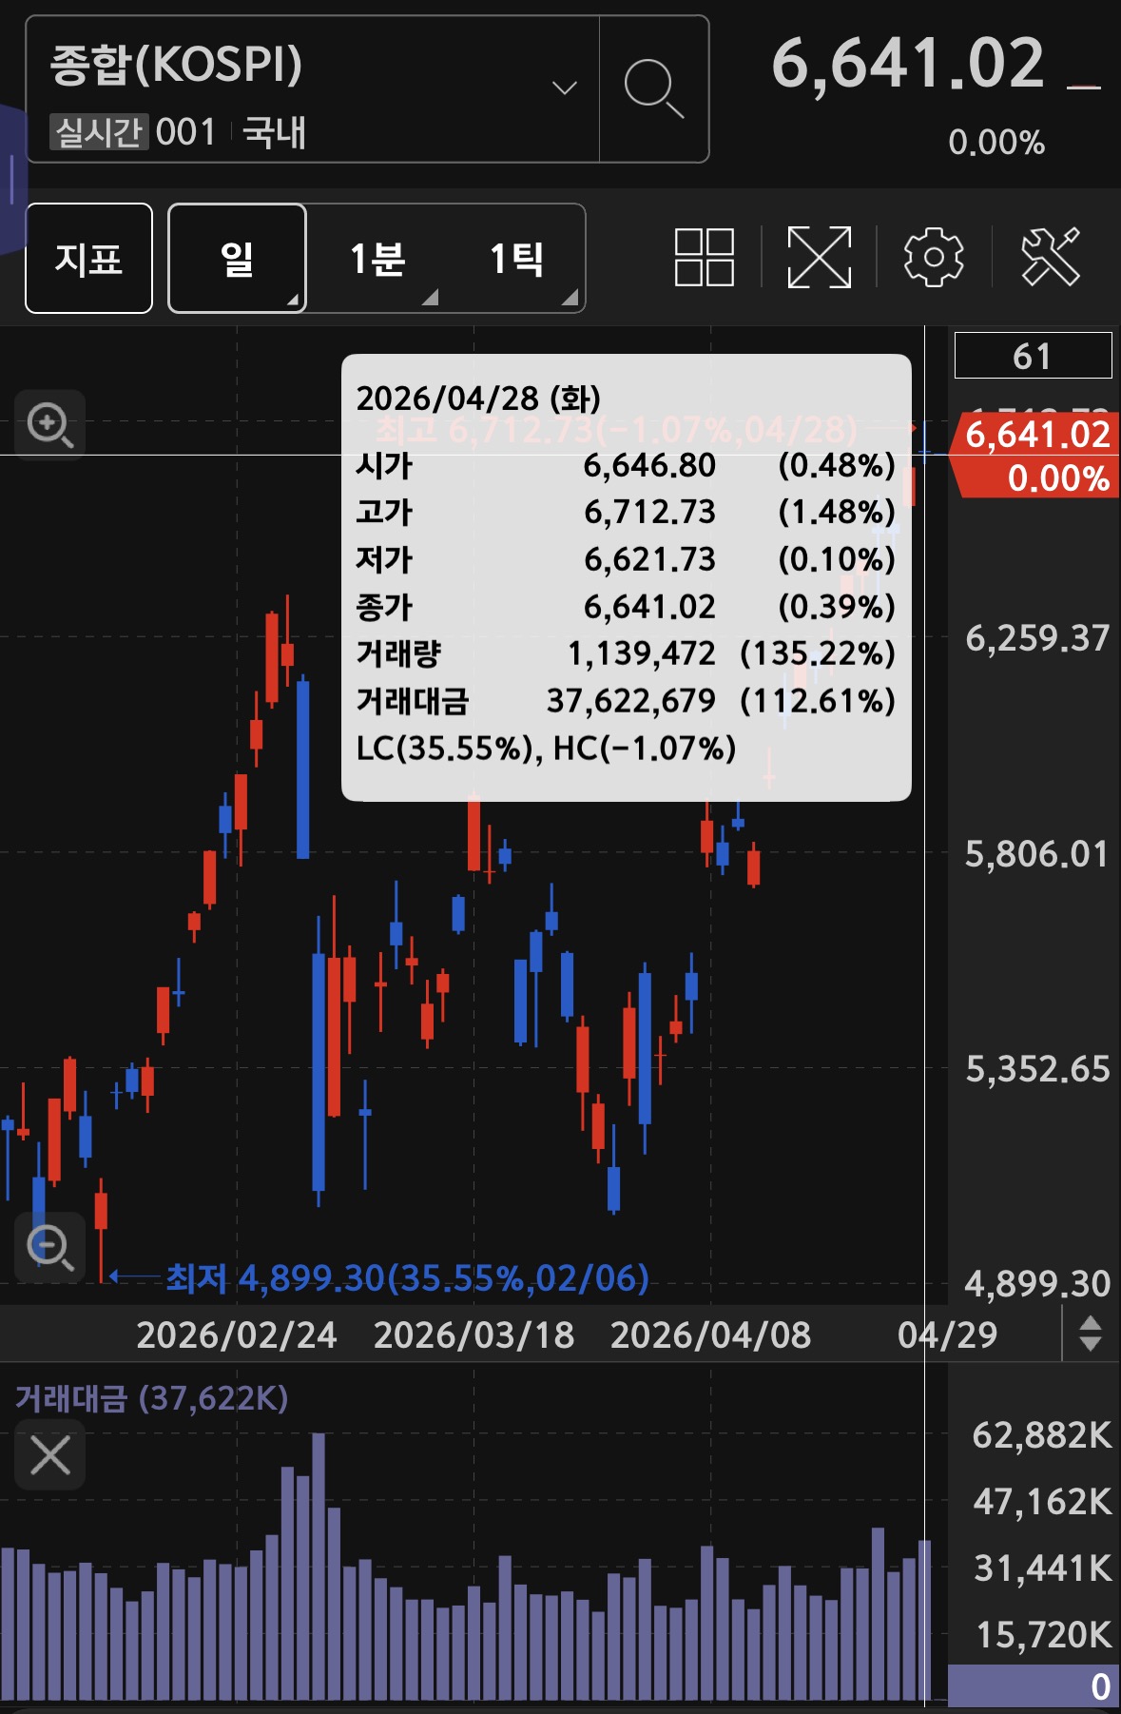This screenshot has height=1714, width=1121.
Task: Click the 62,882K volume axis value
Action: click(x=1042, y=1434)
